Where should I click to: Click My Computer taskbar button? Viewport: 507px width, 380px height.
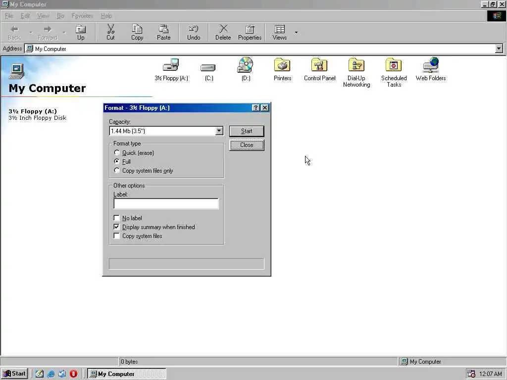(x=127, y=374)
